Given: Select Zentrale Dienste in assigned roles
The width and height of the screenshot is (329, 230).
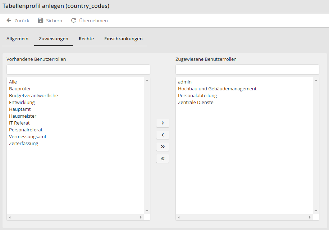Looking at the screenshot, I should [196, 103].
